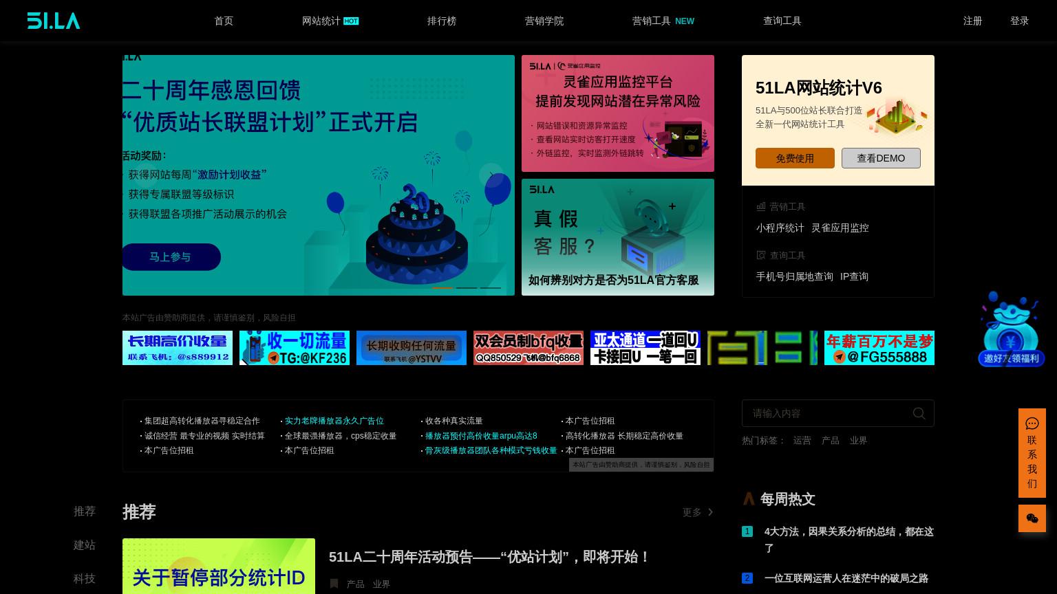Open text ad 收各种真实流量
1057x594 pixels.
coord(454,421)
